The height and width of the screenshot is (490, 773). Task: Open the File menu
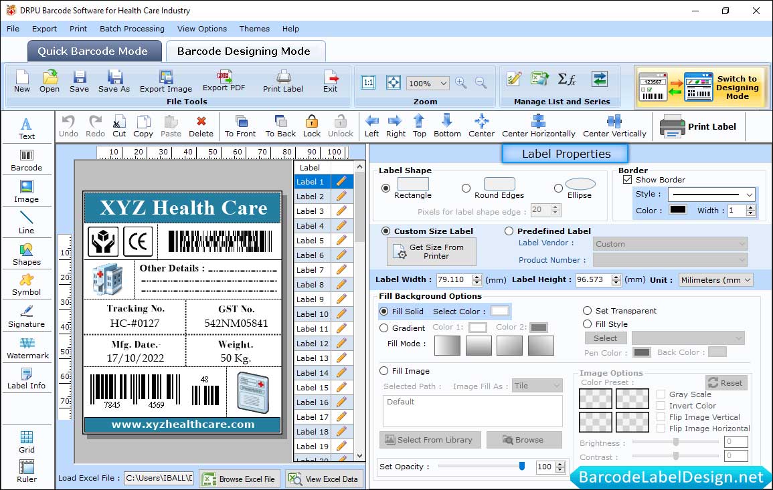[x=13, y=29]
